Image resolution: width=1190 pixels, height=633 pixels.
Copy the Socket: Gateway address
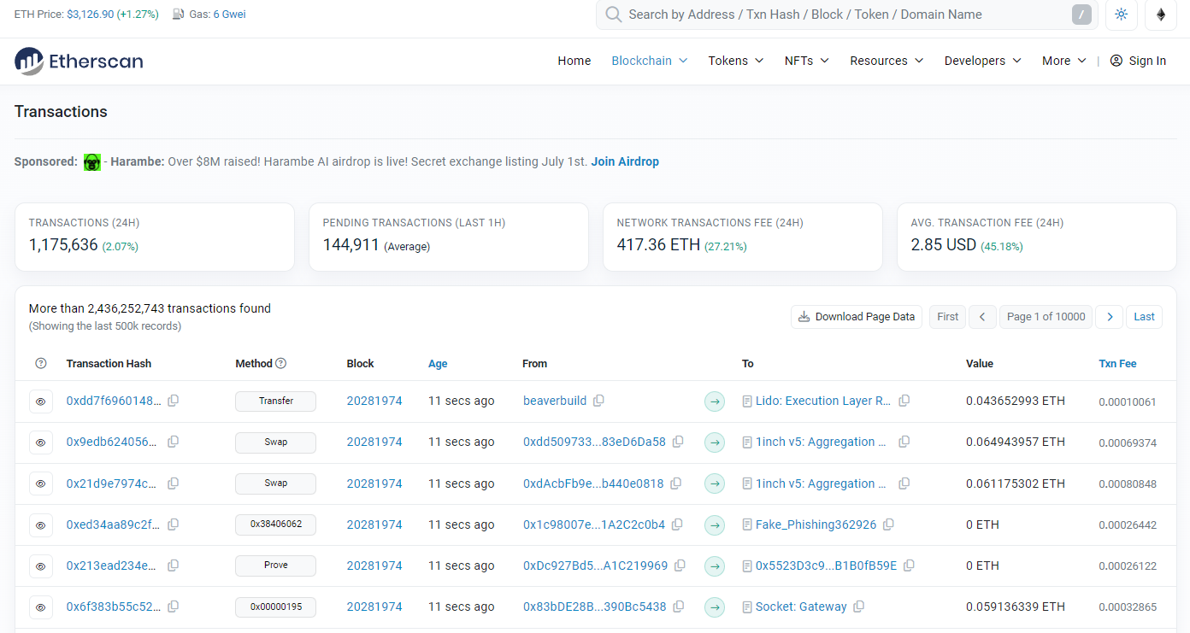click(859, 607)
